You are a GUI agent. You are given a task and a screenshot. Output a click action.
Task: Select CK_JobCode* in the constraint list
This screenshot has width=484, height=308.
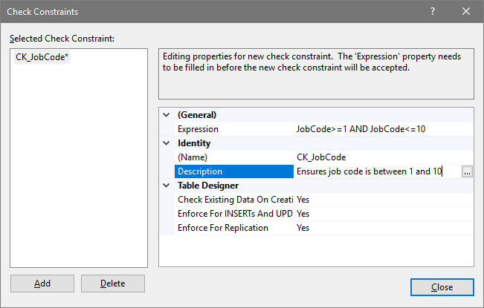[42, 57]
